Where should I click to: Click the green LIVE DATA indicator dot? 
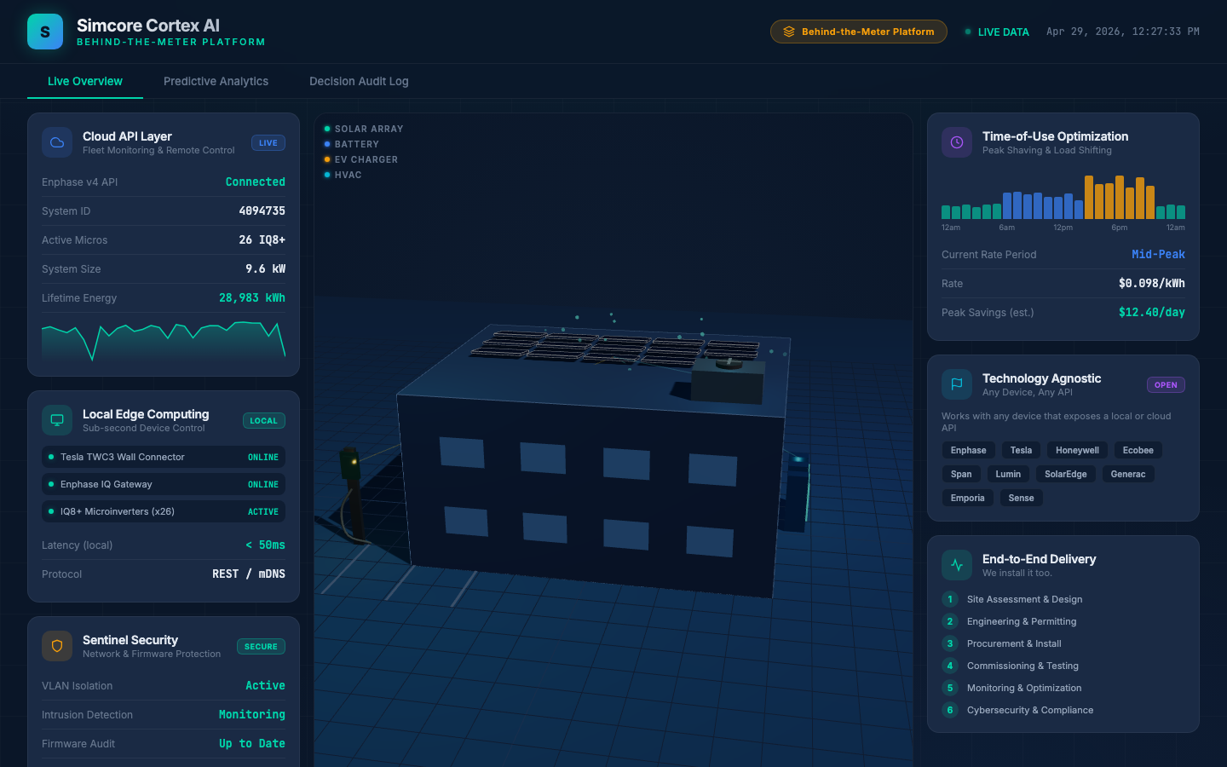(966, 32)
